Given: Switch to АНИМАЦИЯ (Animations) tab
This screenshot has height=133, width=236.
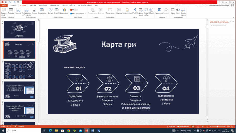Looking at the screenshot, I should [x=55, y=6].
